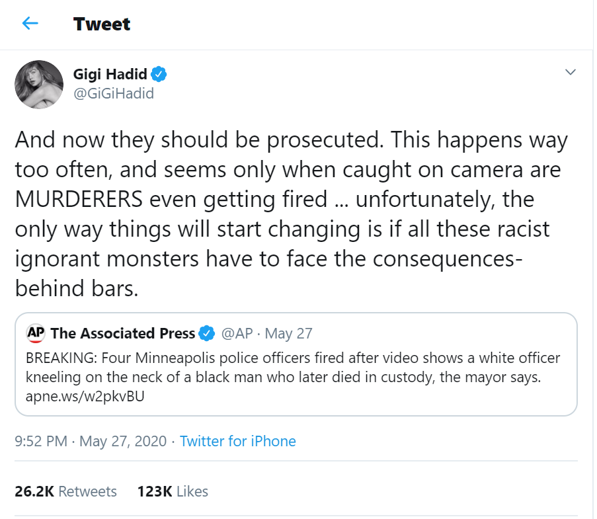
Task: Open the quoted AP breaking news text
Action: [x=292, y=368]
